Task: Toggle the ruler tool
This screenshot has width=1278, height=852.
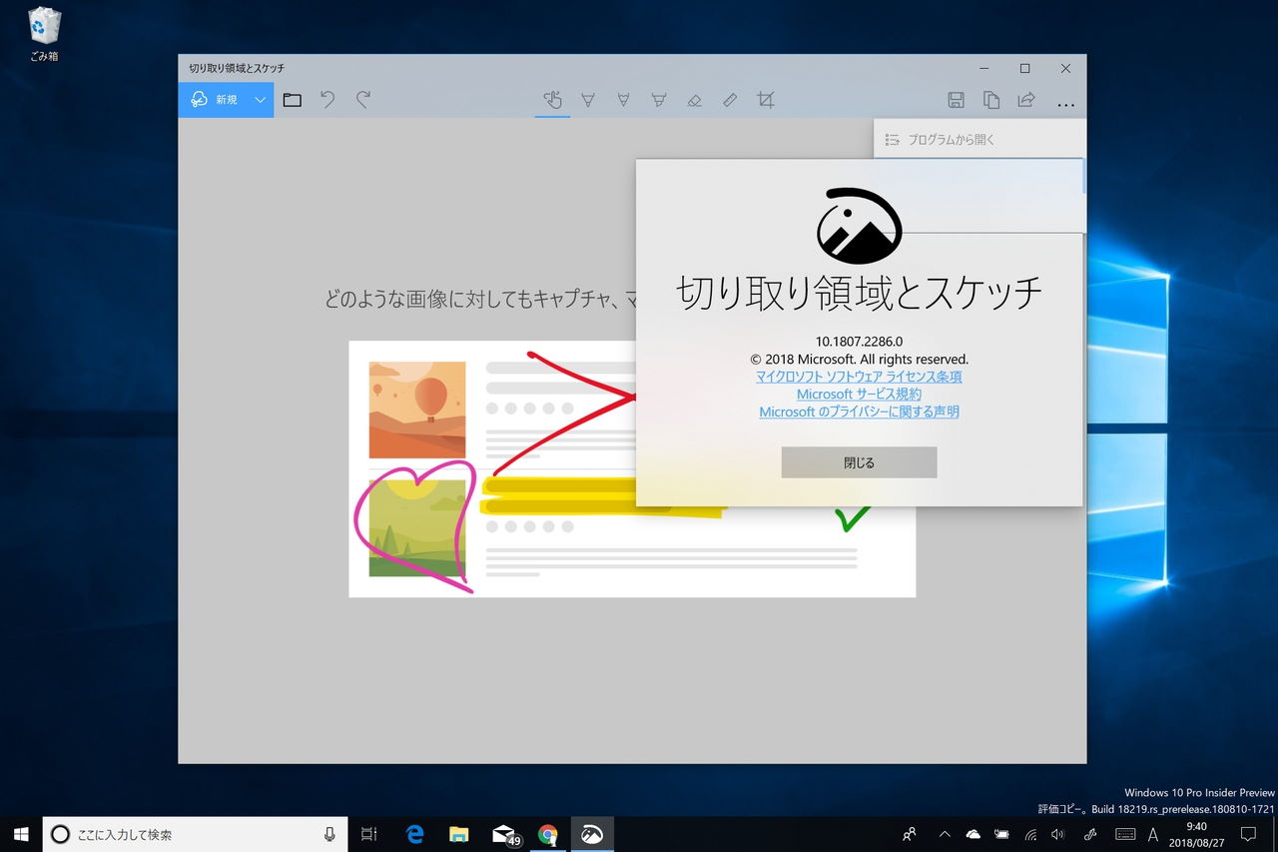Action: 730,100
